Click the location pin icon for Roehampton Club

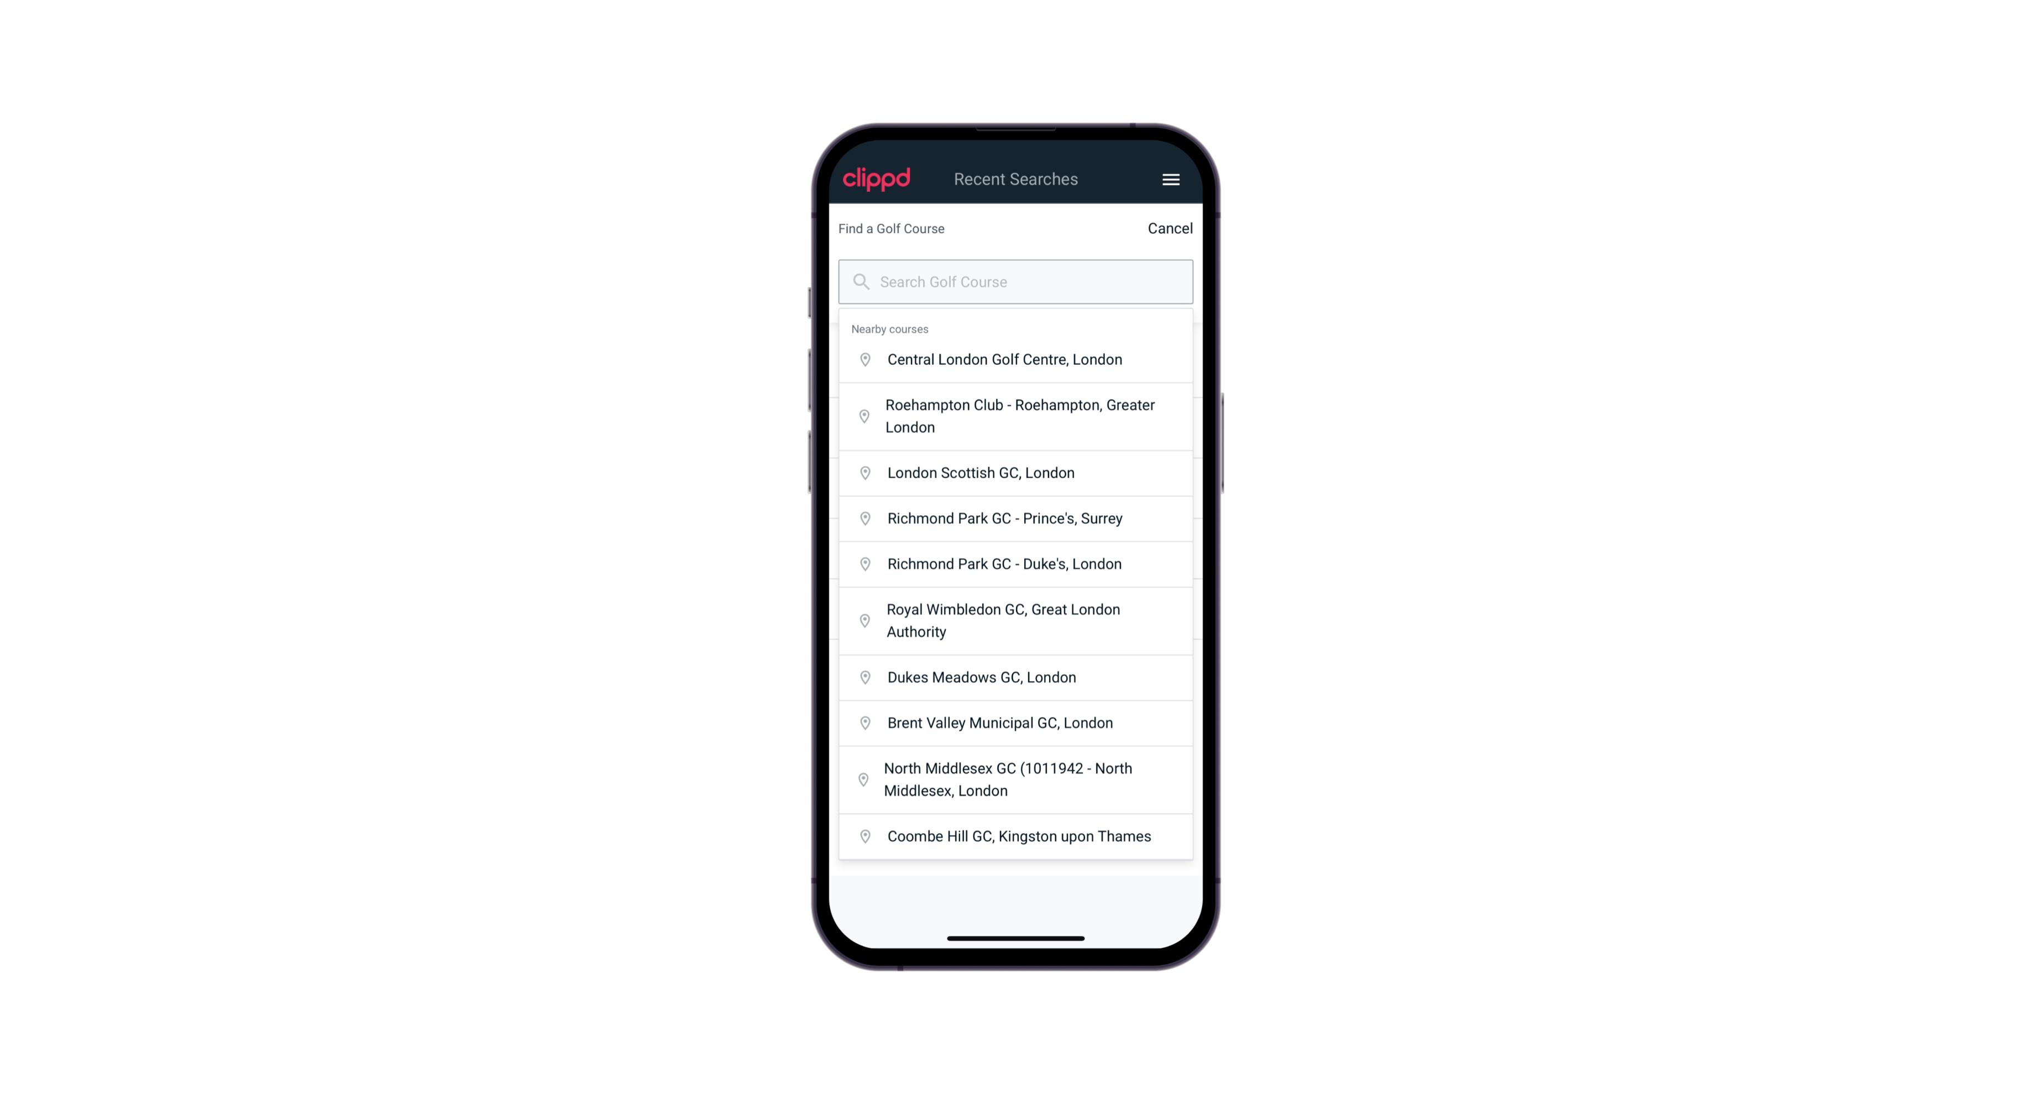pyautogui.click(x=866, y=416)
